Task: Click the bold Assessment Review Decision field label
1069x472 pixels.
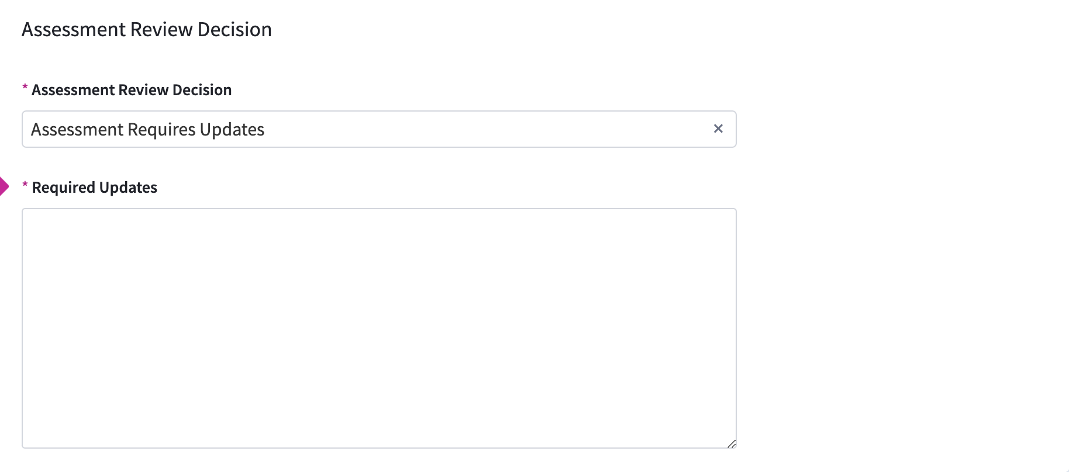Action: click(132, 90)
